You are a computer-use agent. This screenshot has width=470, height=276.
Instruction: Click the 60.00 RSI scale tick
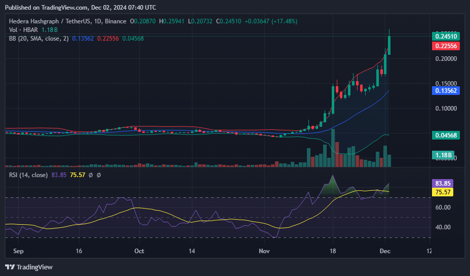tap(443, 207)
